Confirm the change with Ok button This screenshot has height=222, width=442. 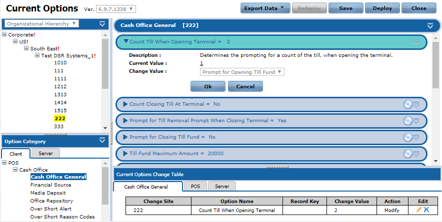pyautogui.click(x=208, y=86)
